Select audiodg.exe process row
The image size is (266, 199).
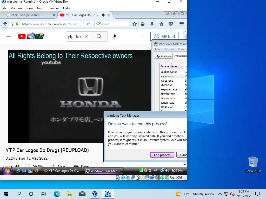click(x=173, y=72)
